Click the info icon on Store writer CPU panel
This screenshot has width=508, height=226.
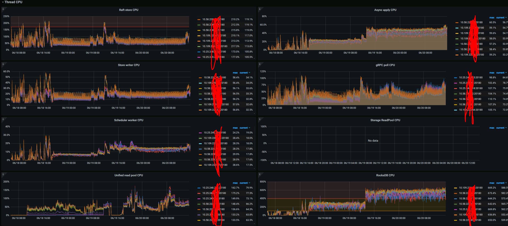[x=3, y=64]
